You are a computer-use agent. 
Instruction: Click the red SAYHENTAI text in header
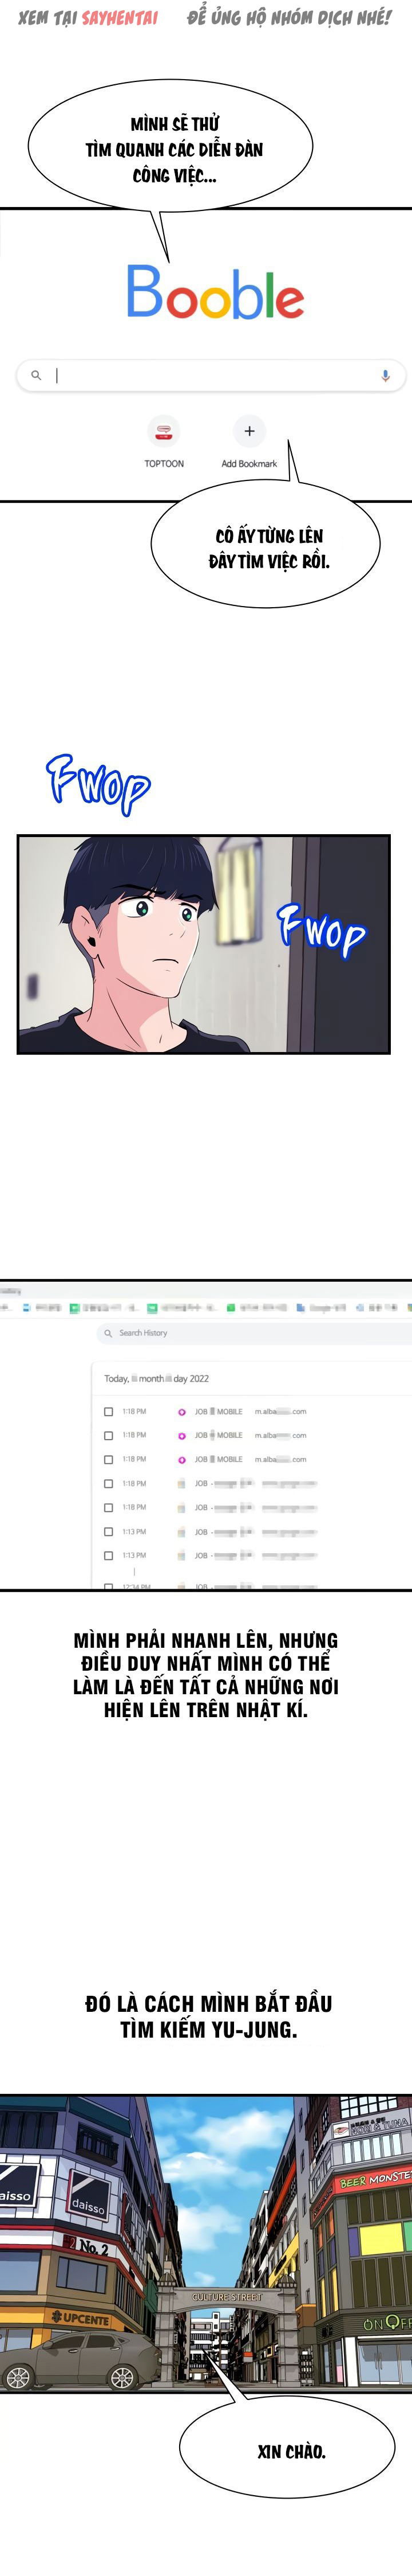coord(120,17)
